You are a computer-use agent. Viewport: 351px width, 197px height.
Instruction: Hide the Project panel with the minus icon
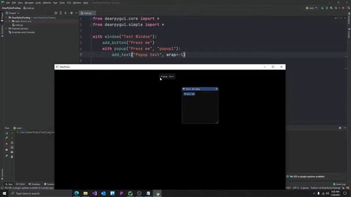tap(76, 13)
